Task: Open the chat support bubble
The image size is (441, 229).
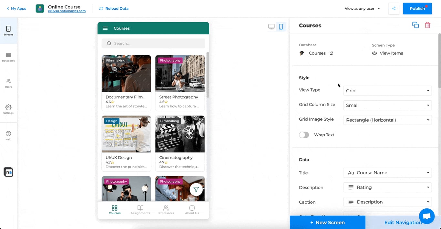Action: pos(427,216)
